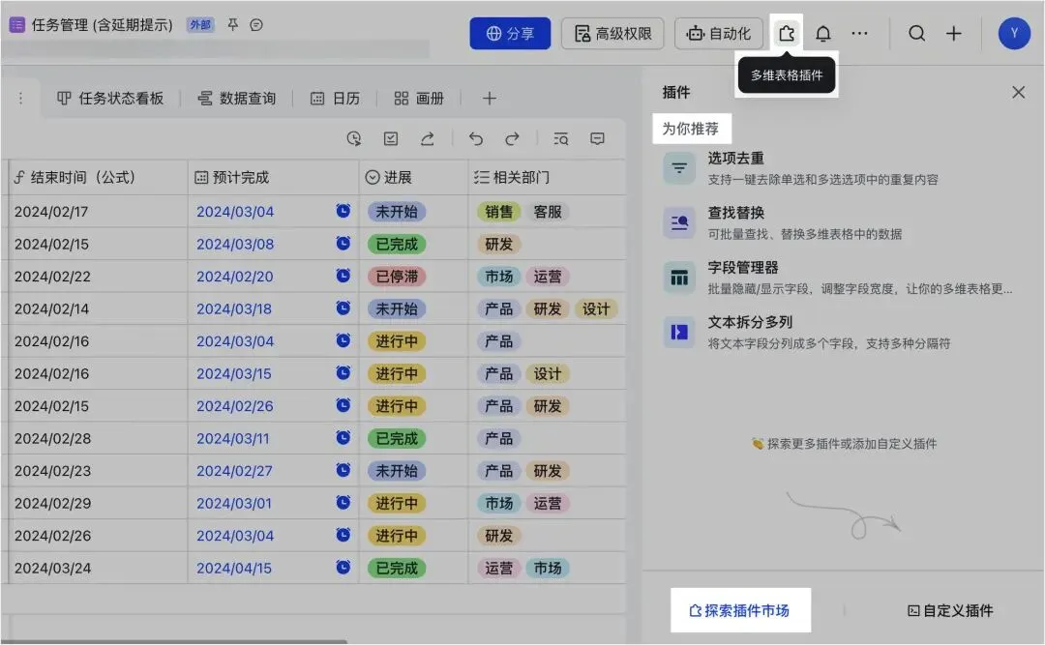
Task: Open the comment bubble icon beside title
Action: click(x=255, y=24)
